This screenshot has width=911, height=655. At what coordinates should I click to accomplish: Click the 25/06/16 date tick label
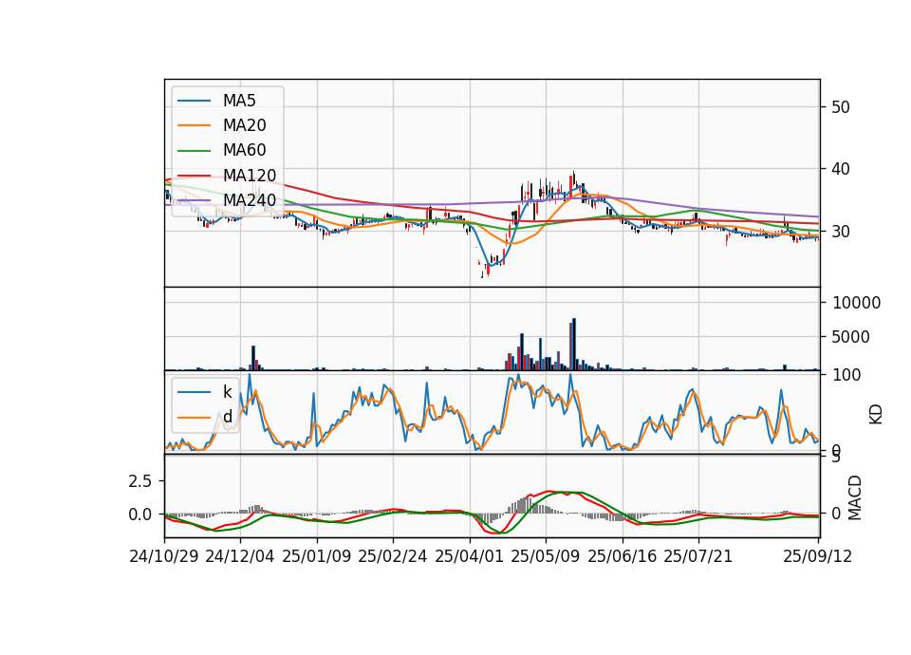(623, 557)
